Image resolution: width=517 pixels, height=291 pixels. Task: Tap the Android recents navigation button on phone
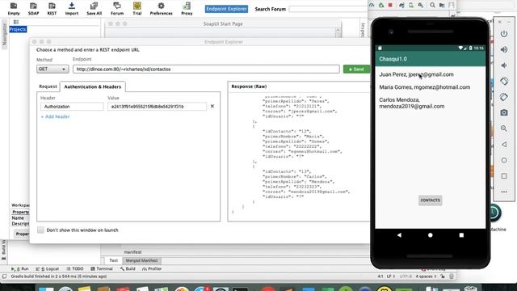(461, 235)
